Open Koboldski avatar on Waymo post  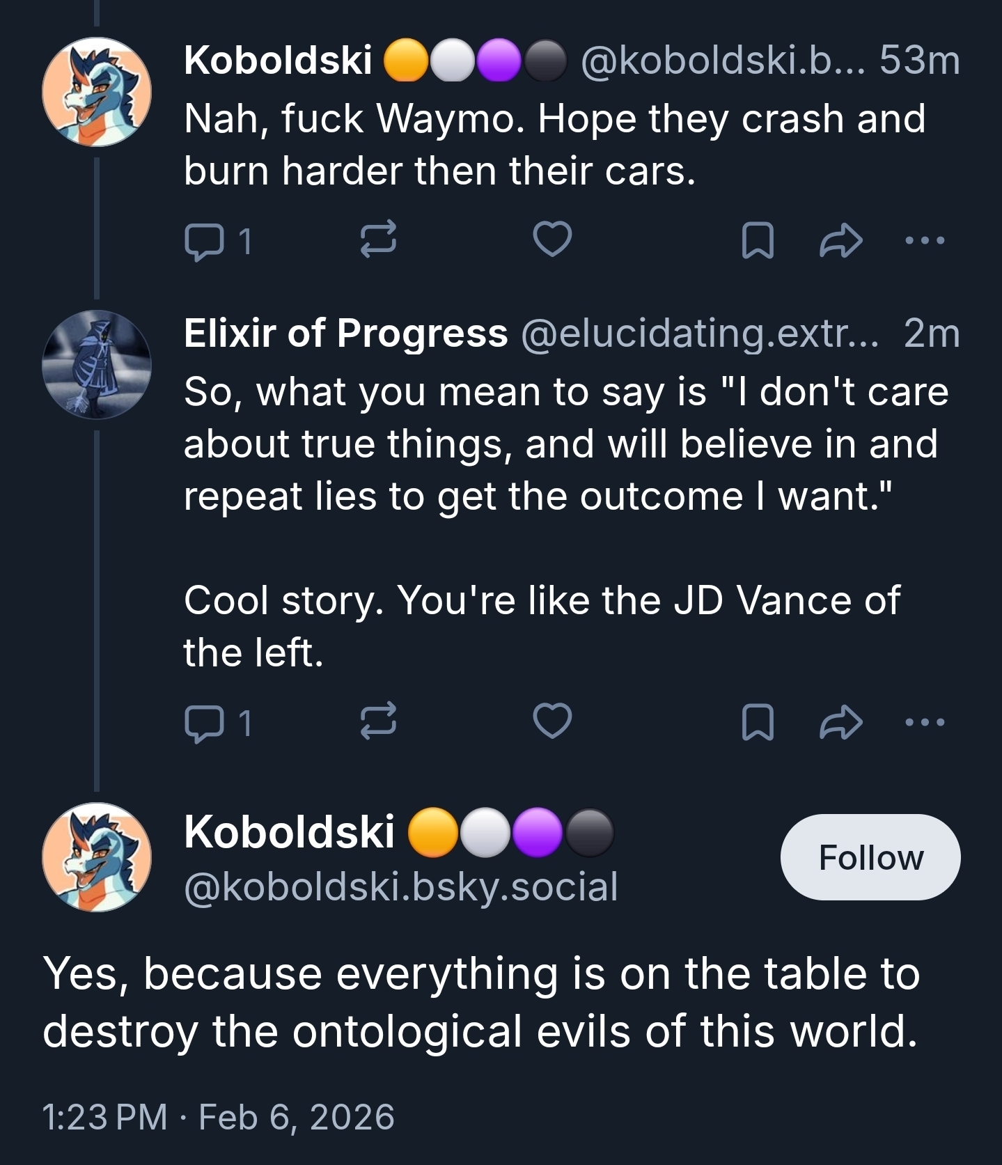[97, 92]
